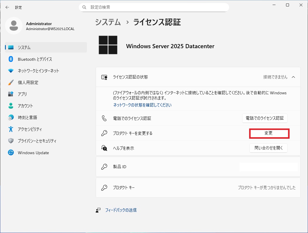308x233 pixels.
Task: Minimize the 設定 window
Action: point(274,5)
